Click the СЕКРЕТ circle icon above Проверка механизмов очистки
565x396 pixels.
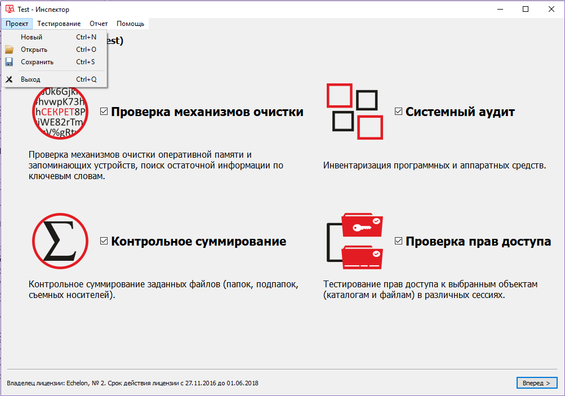[60, 112]
